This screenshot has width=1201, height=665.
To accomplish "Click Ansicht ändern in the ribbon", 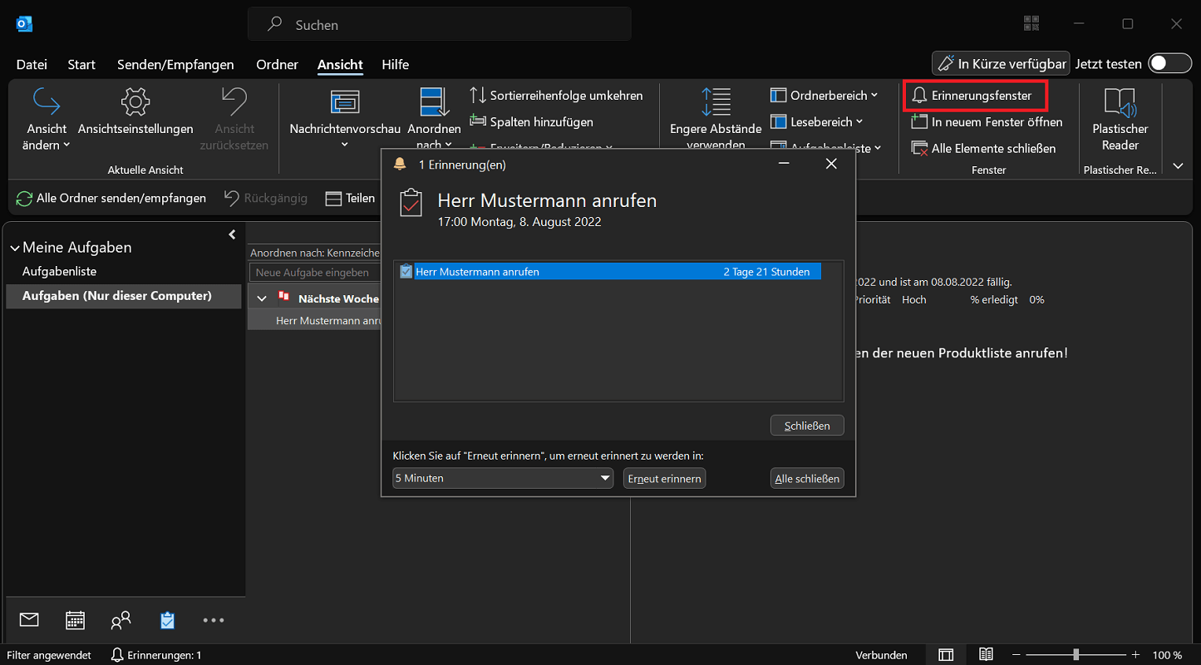I will pyautogui.click(x=47, y=120).
